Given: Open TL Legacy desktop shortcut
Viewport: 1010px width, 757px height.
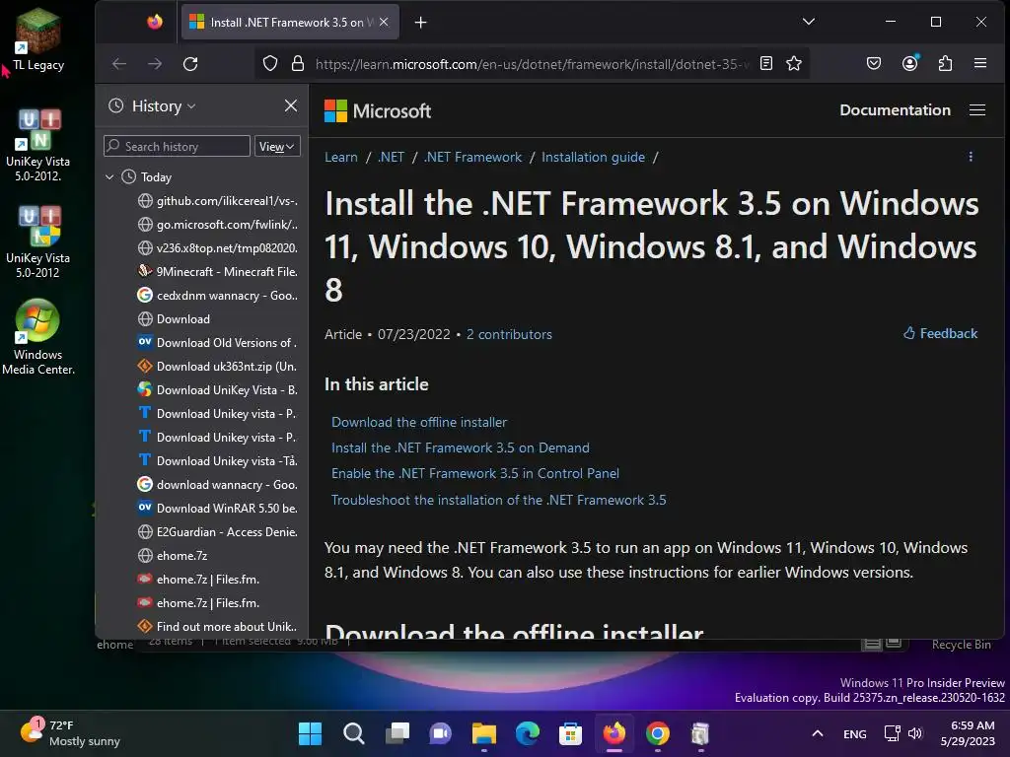Looking at the screenshot, I should coord(38,38).
